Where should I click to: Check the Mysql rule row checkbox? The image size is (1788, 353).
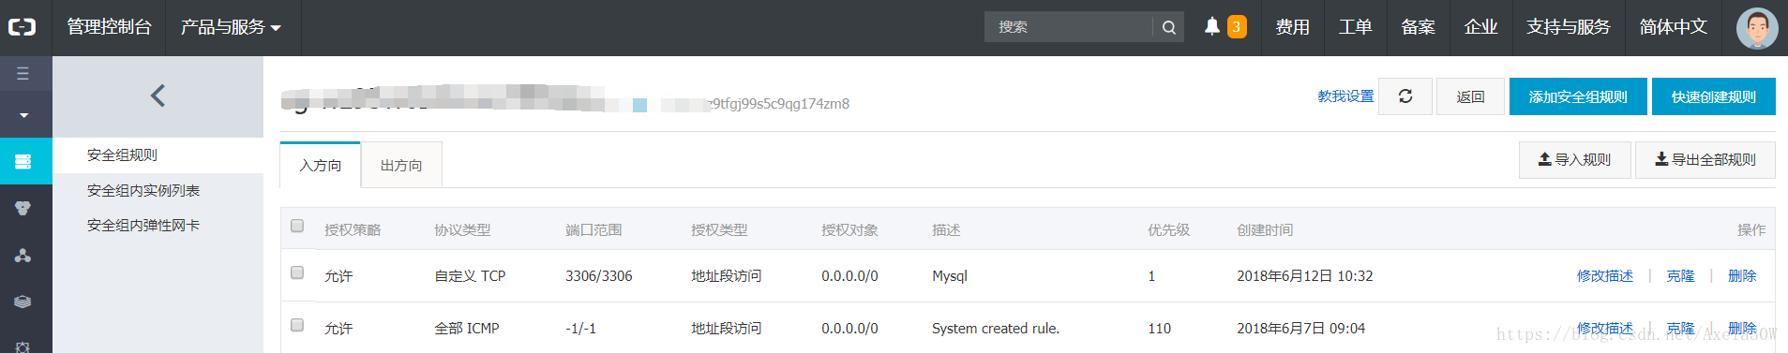297,272
